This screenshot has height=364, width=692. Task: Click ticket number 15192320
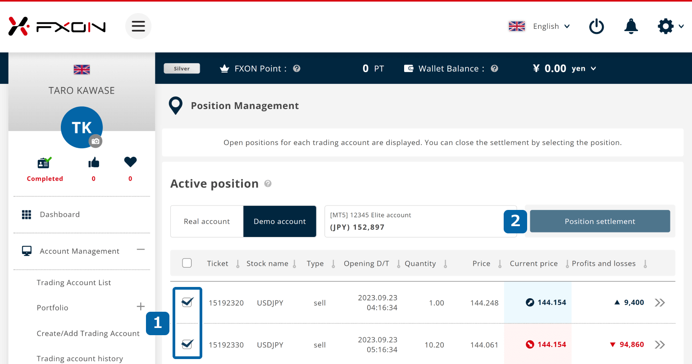pos(226,303)
